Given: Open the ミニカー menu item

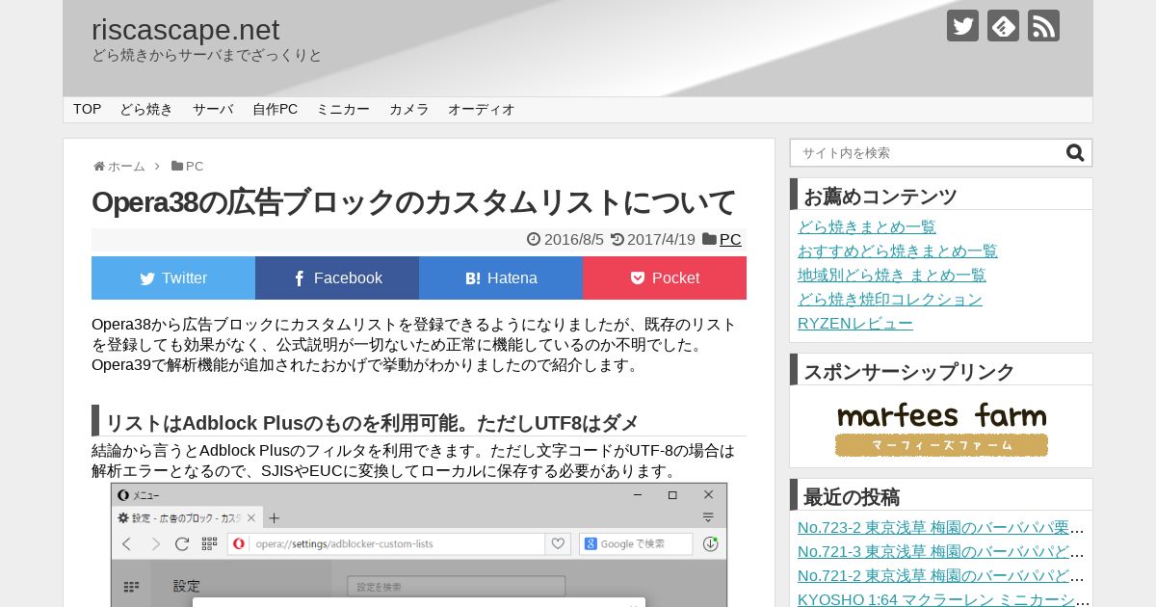Looking at the screenshot, I should click(x=343, y=109).
